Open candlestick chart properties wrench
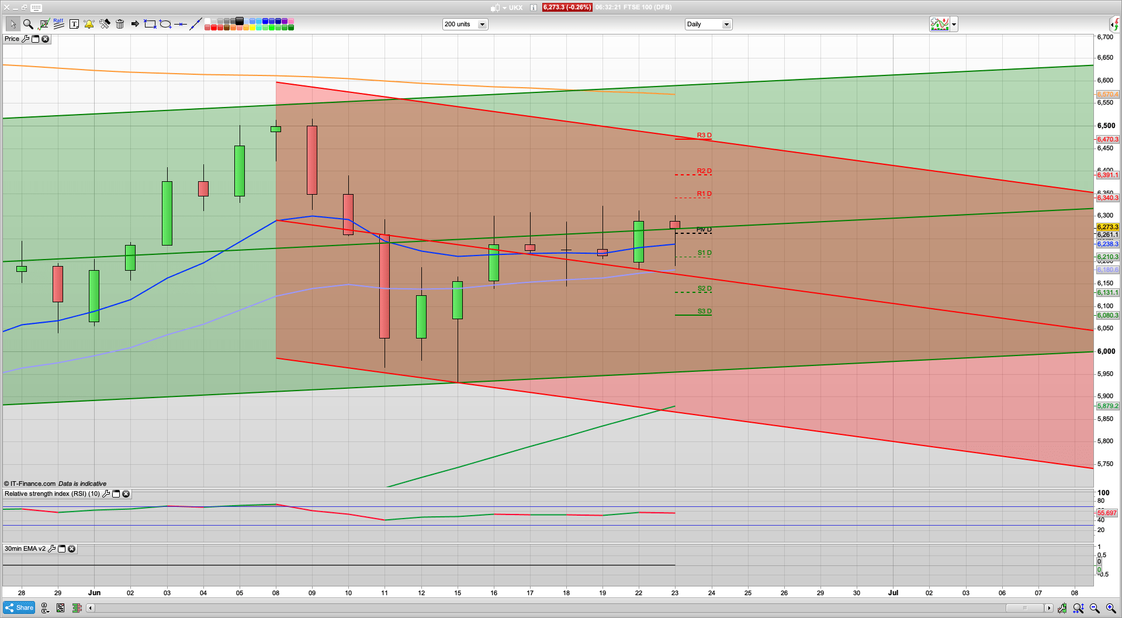 coord(1062,608)
